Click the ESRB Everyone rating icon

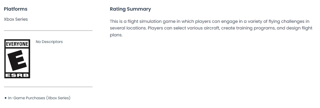point(17,59)
